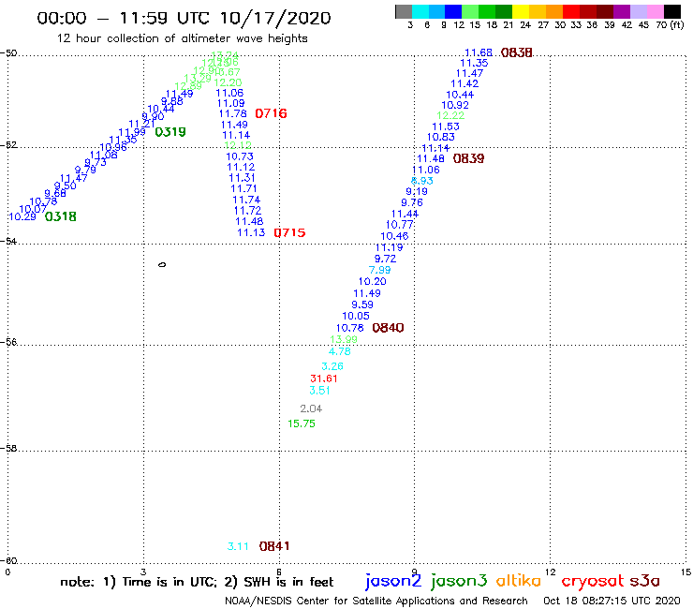Click the lavender swatch in the color scale

coord(639,11)
